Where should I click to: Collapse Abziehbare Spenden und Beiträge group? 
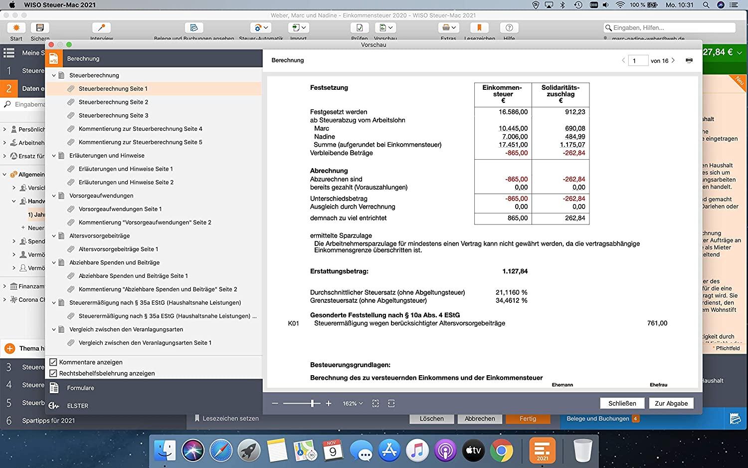point(54,262)
